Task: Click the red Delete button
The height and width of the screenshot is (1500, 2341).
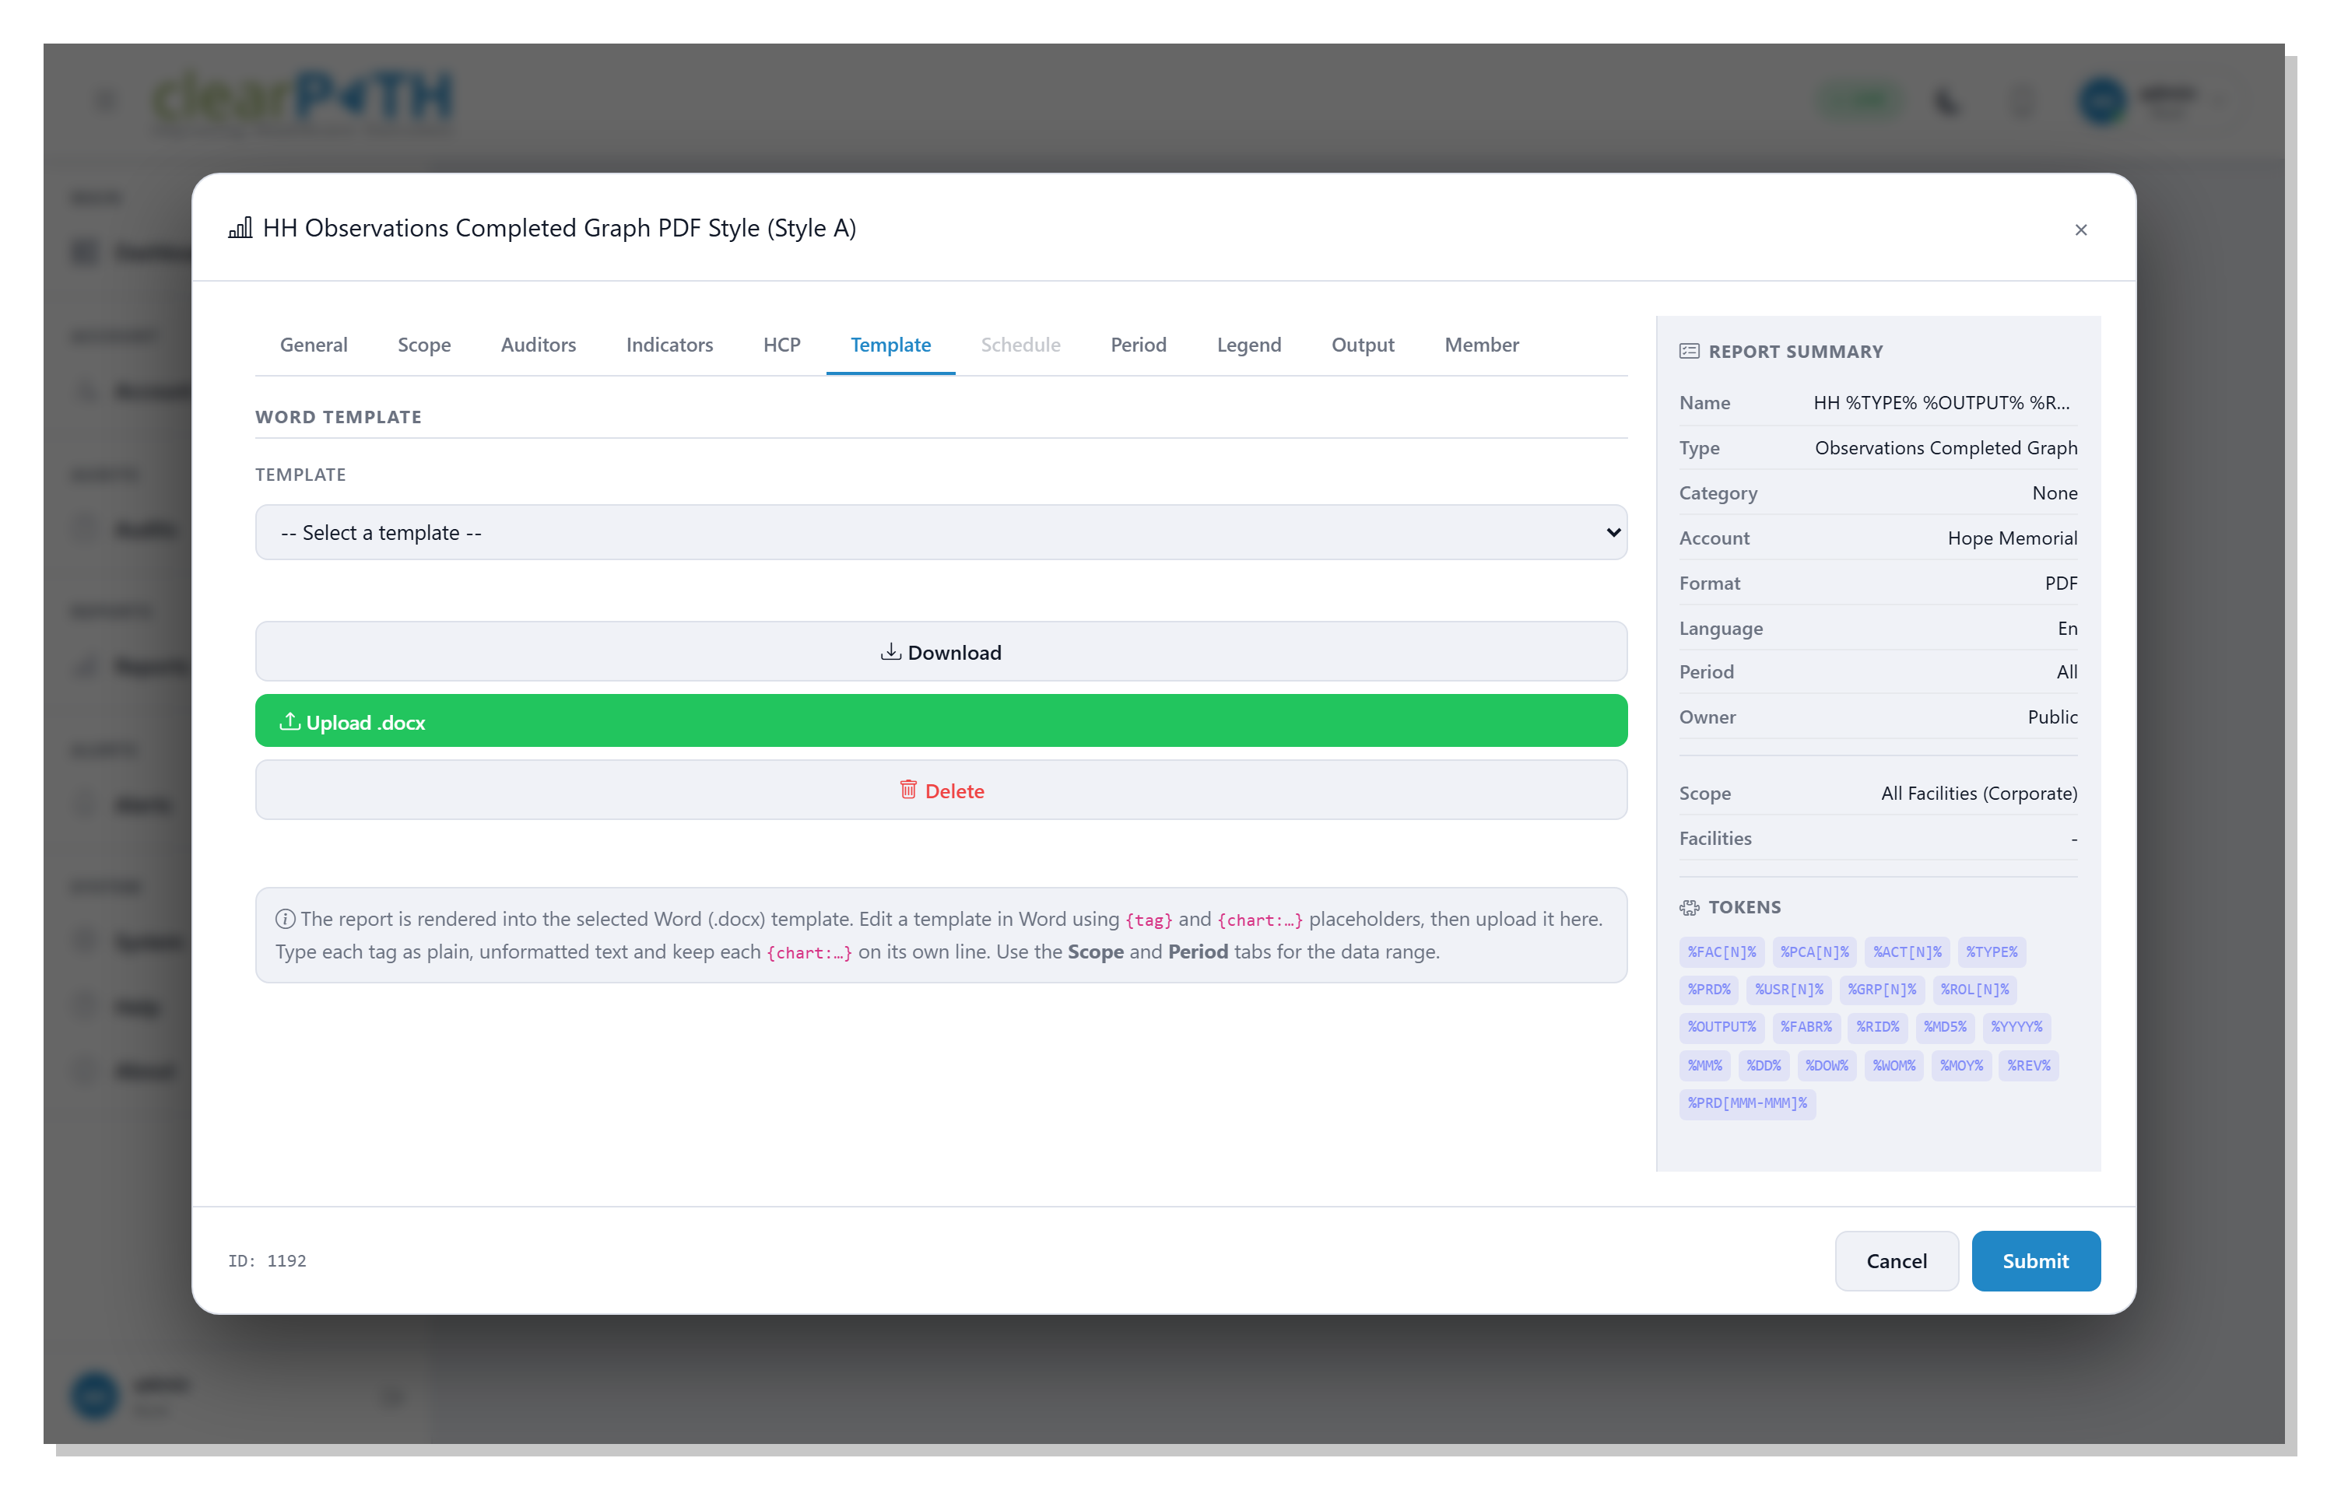Action: click(x=940, y=790)
